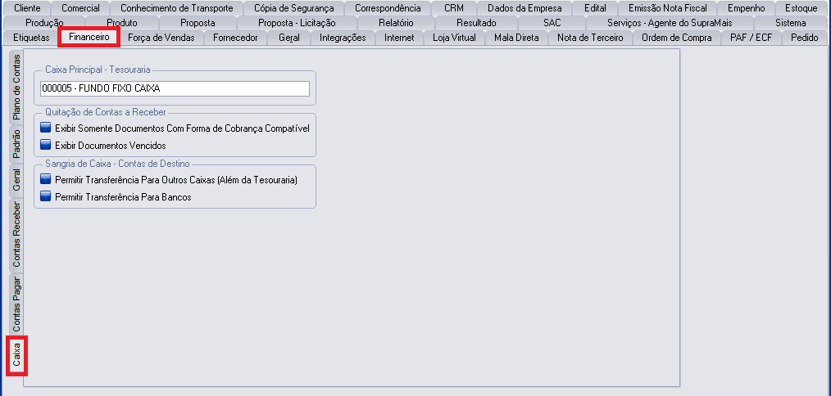Select the Caixa vertical tab
The image size is (831, 396).
(16, 355)
